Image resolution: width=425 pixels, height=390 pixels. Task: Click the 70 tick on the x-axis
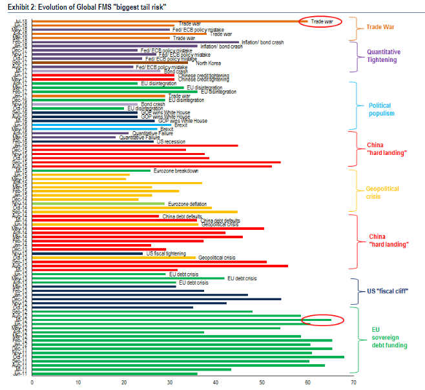pyautogui.click(x=353, y=382)
